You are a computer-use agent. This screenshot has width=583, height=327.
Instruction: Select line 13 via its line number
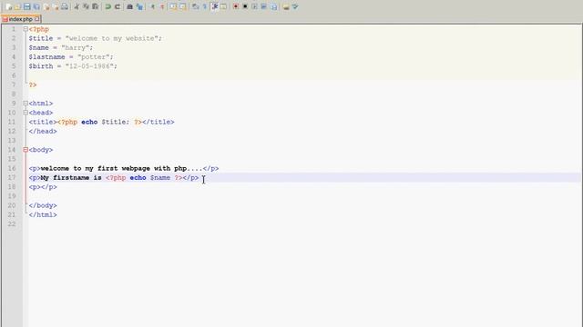coord(12,141)
